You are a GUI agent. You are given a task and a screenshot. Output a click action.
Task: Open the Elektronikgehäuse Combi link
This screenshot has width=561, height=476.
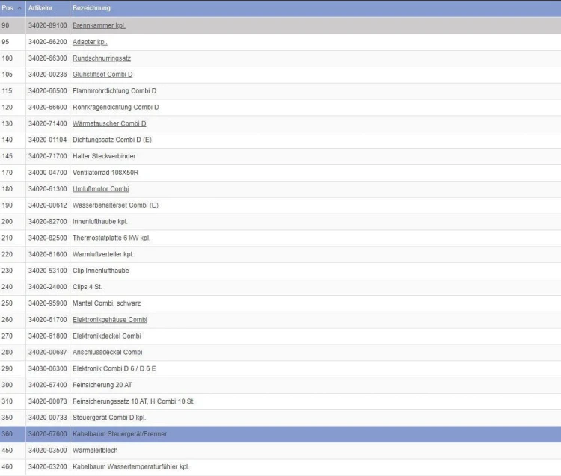click(110, 320)
